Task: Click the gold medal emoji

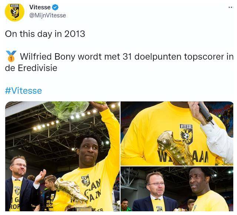Action: [x=11, y=57]
